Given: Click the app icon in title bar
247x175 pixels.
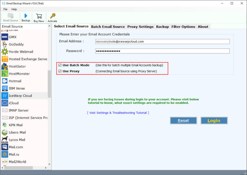Looking at the screenshot, I should [4, 3].
